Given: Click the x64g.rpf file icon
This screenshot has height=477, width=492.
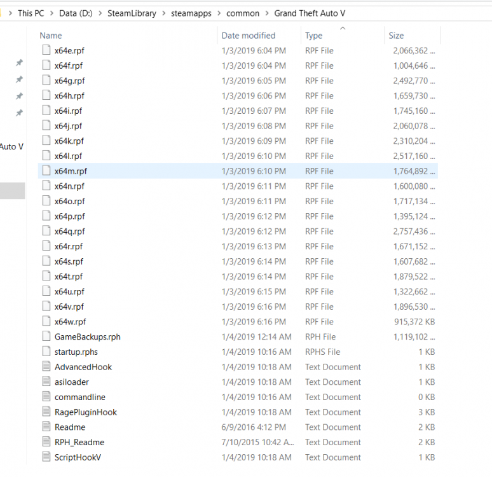Looking at the screenshot, I should pos(46,80).
